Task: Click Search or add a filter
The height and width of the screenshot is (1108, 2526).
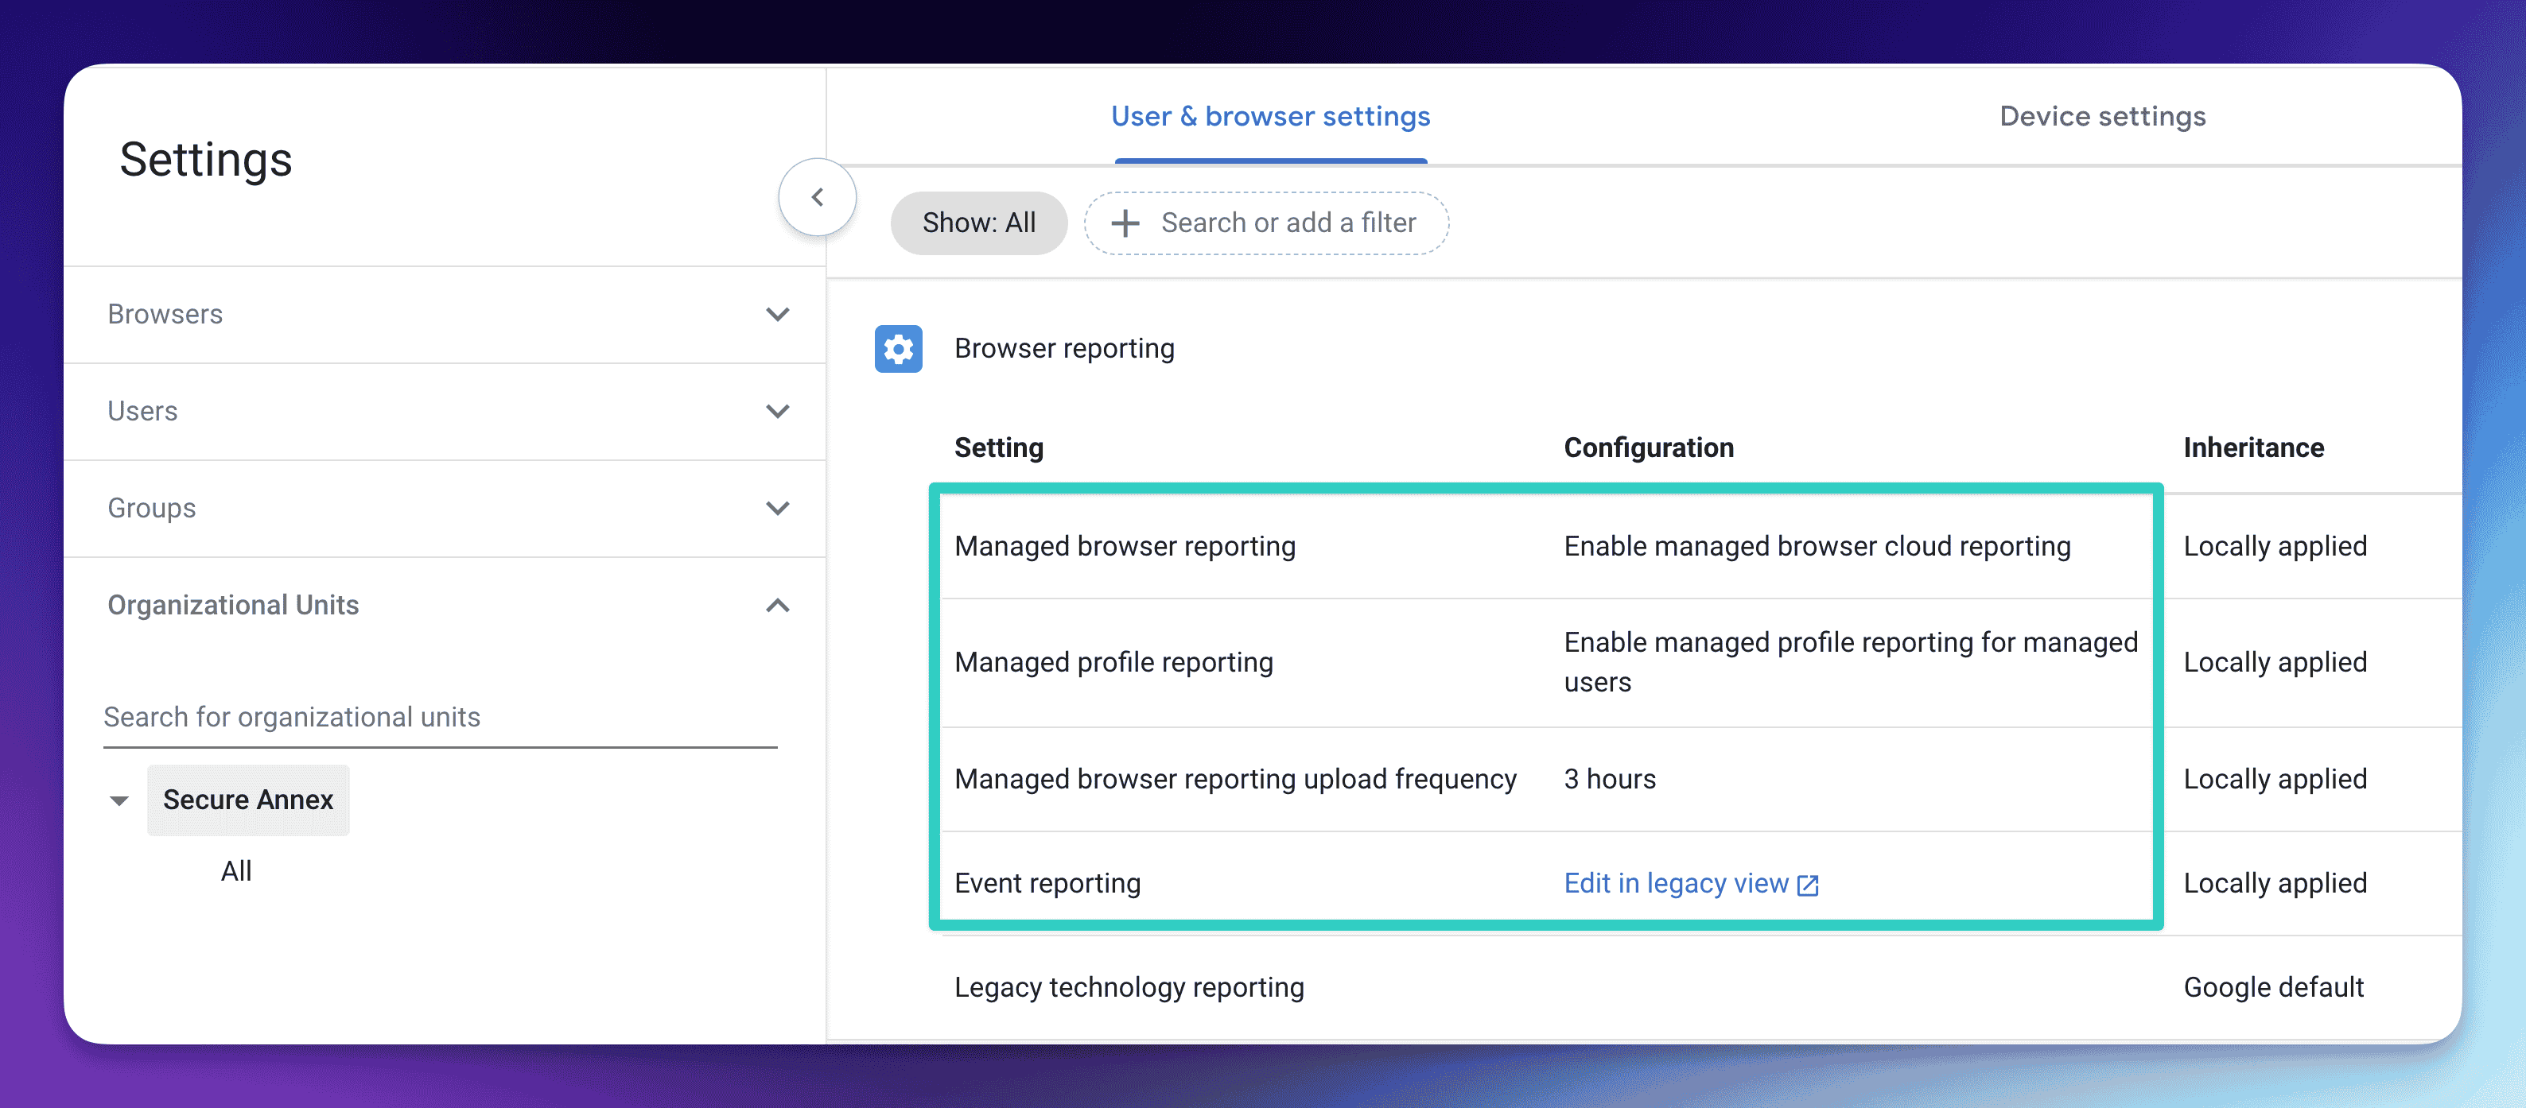Action: tap(1288, 223)
